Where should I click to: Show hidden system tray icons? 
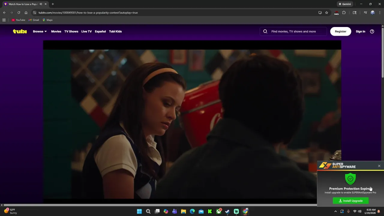click(335, 211)
